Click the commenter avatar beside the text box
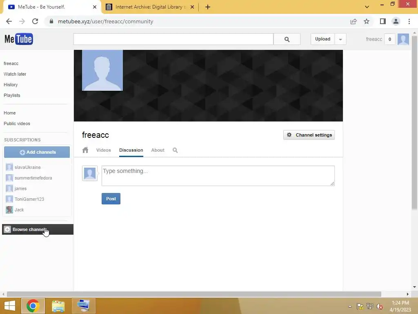The image size is (418, 314). (x=90, y=173)
